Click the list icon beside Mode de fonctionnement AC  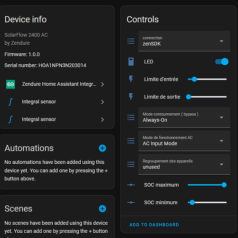coord(131,141)
